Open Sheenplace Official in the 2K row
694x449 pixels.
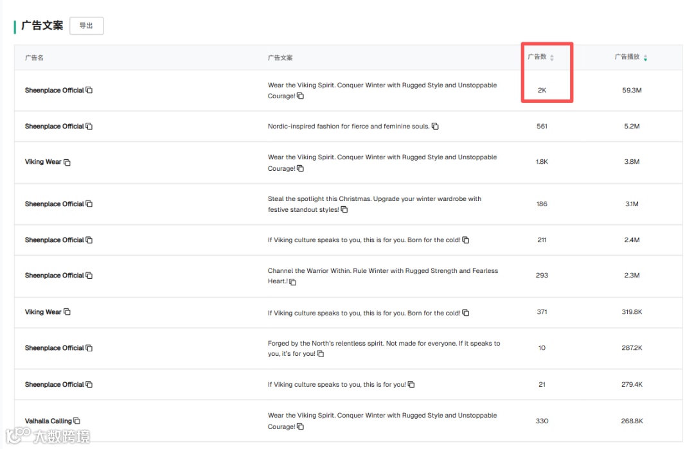[54, 91]
